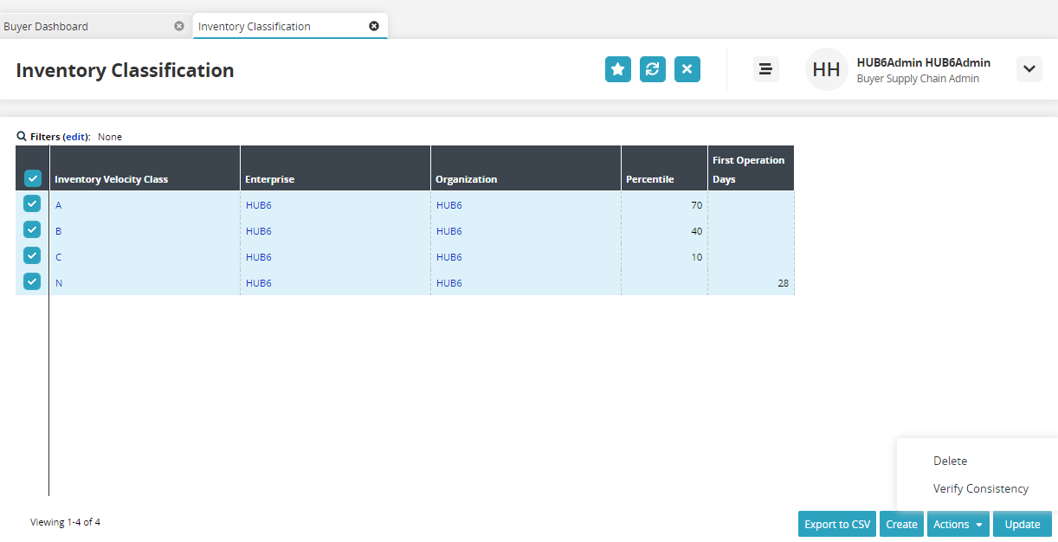Uncheck the row A checkbox
Screen dimensions: 1058x542
[x=32, y=204]
